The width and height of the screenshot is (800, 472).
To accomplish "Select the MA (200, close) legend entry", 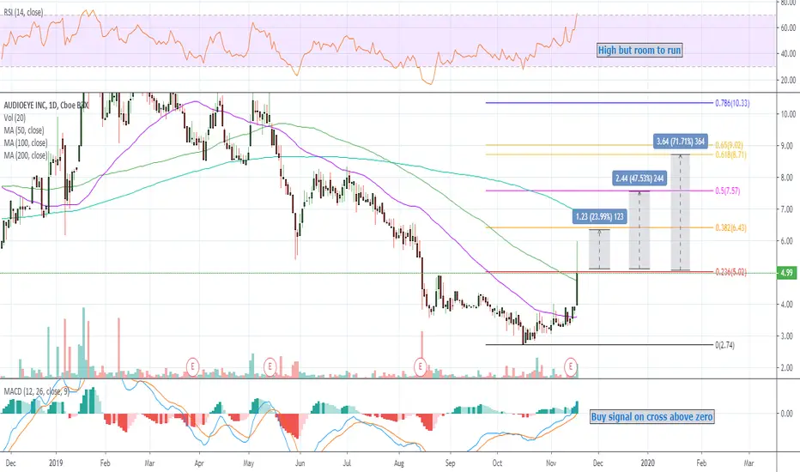I will coord(26,155).
